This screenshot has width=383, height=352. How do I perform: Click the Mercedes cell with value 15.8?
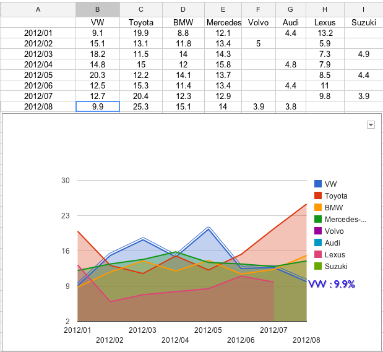pyautogui.click(x=223, y=64)
